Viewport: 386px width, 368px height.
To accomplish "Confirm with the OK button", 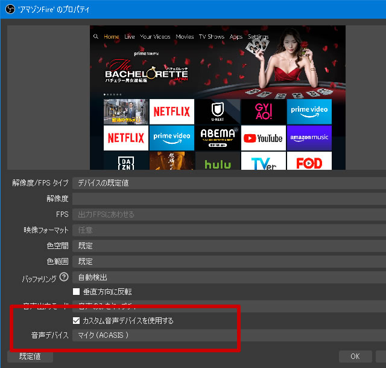I will (x=355, y=357).
